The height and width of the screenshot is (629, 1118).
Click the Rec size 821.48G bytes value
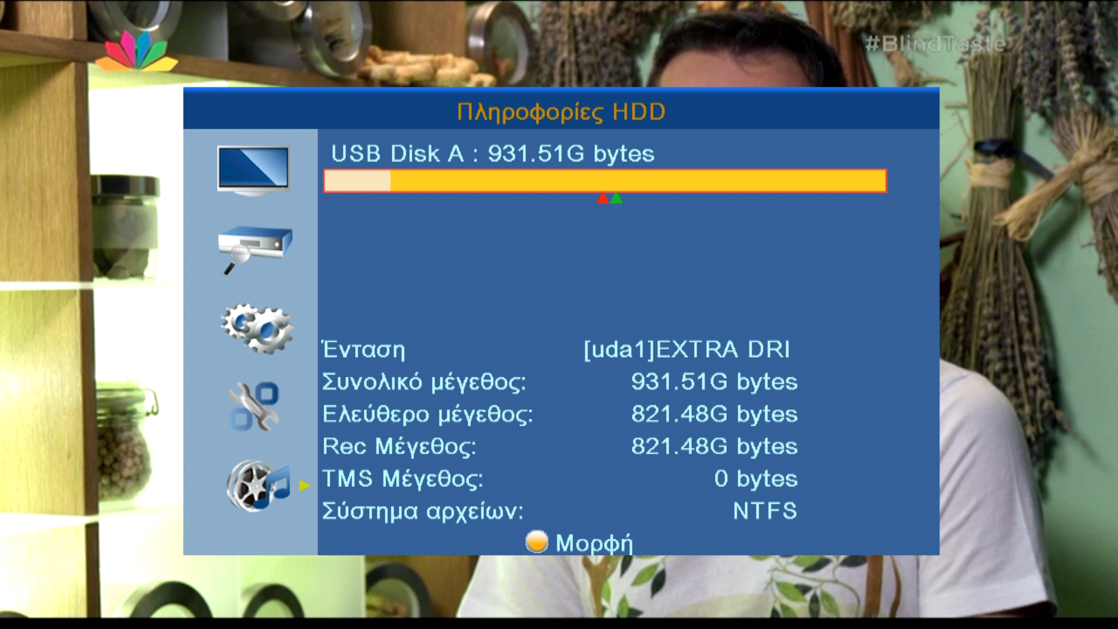click(714, 447)
